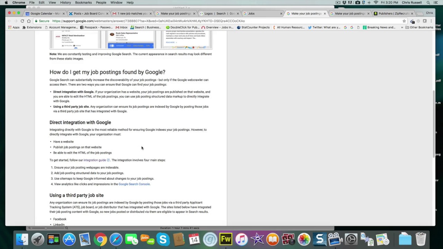Open the History menu
The height and width of the screenshot is (249, 443).
tap(65, 2)
